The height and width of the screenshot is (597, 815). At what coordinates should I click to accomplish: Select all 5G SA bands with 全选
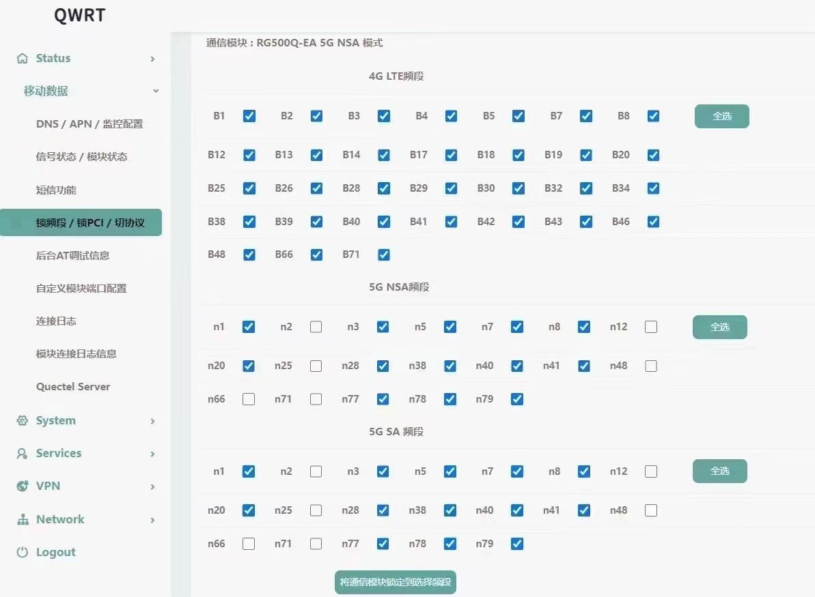pyautogui.click(x=719, y=471)
